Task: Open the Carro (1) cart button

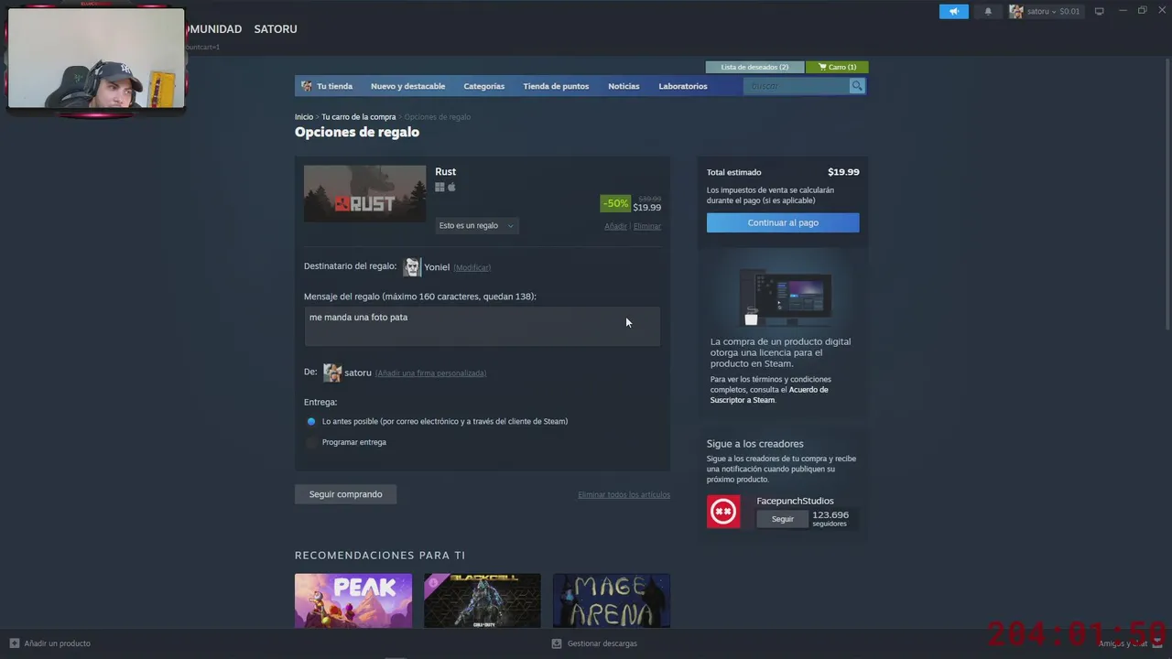Action: tap(837, 67)
